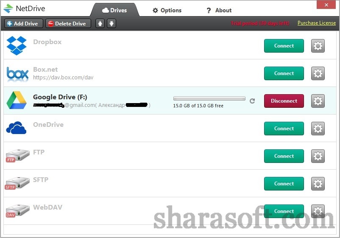The height and width of the screenshot is (238, 340).
Task: Select the WebDAV drive row
Action: pos(170,211)
